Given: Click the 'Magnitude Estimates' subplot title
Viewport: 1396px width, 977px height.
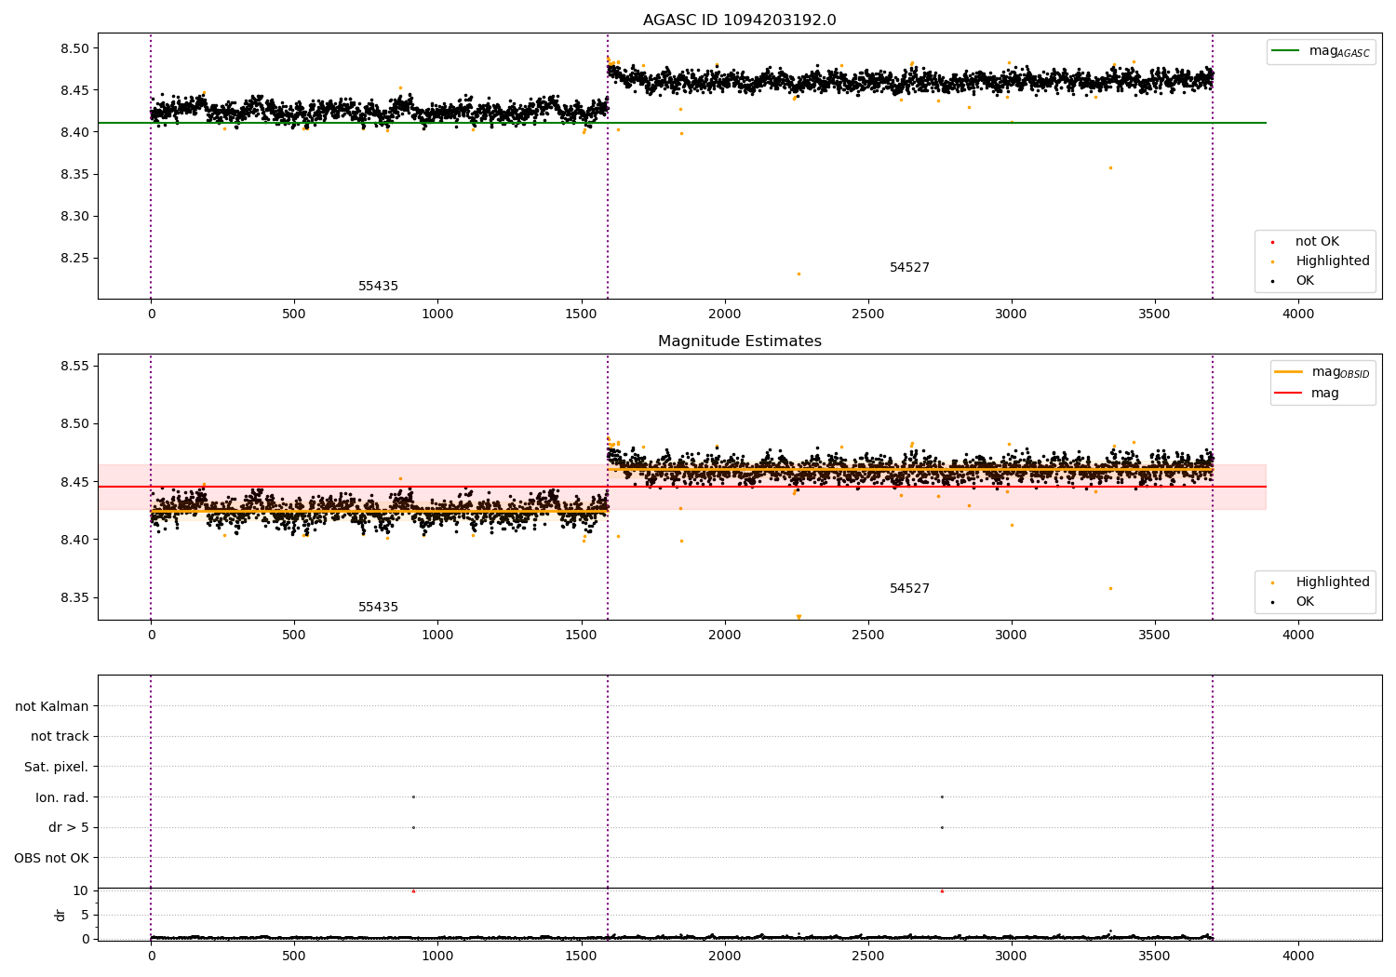Looking at the screenshot, I should [x=739, y=341].
